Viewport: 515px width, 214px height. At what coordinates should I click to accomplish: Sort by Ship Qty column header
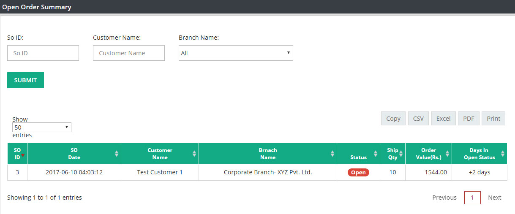[393, 154]
